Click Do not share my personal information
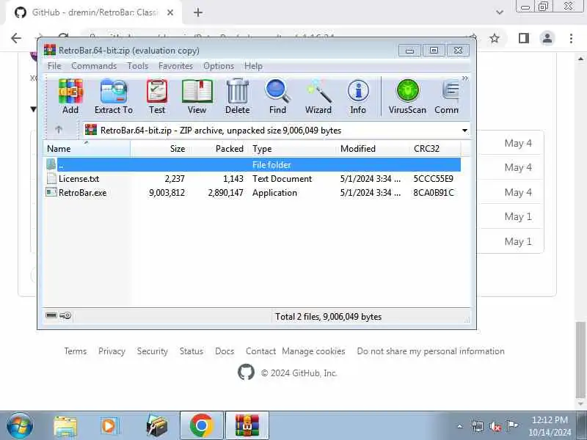Image resolution: width=587 pixels, height=440 pixels. click(431, 351)
